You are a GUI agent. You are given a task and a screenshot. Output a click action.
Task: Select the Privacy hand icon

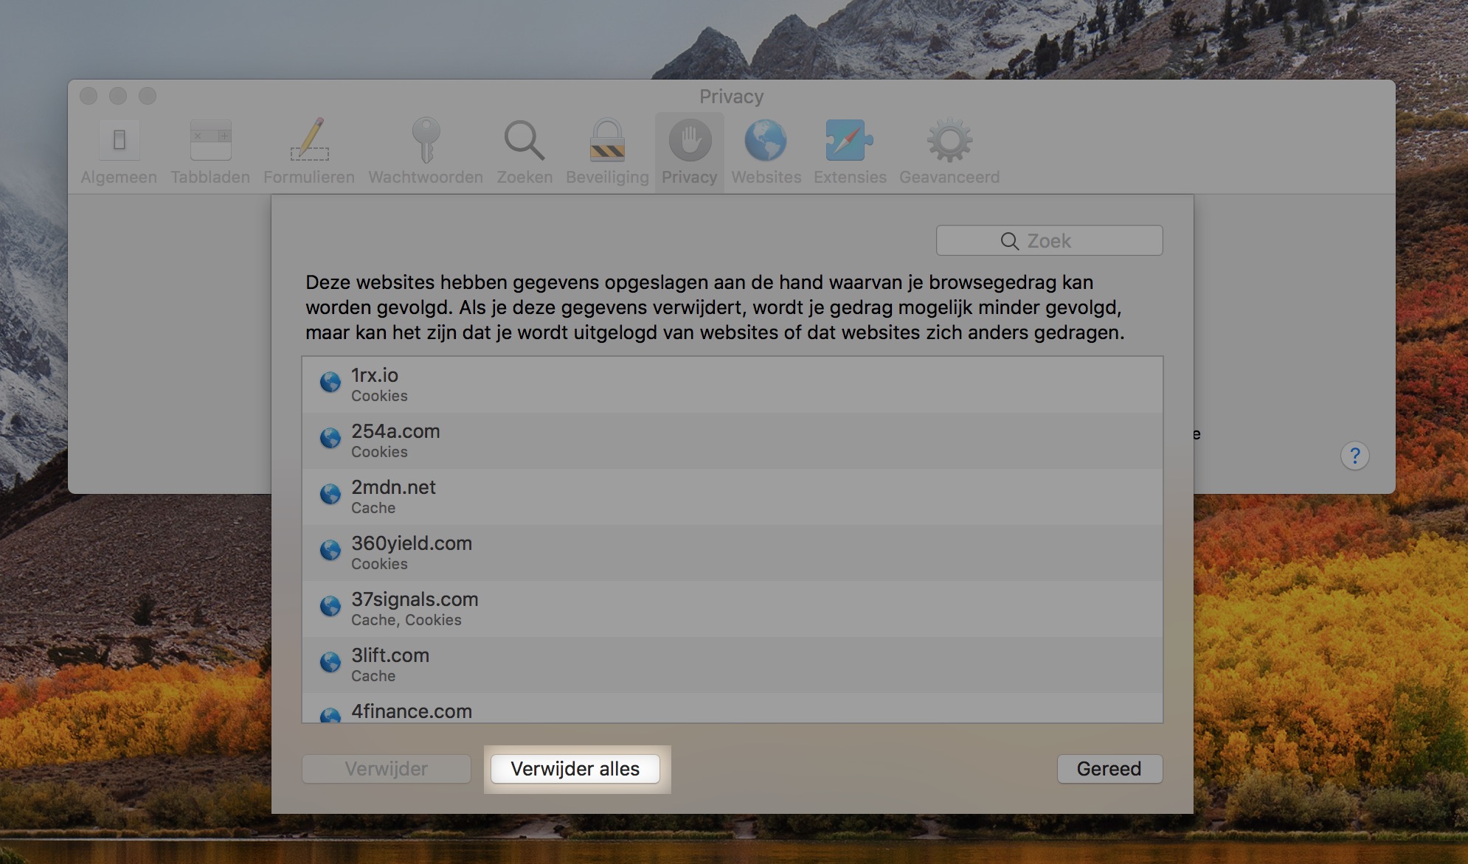(x=690, y=142)
